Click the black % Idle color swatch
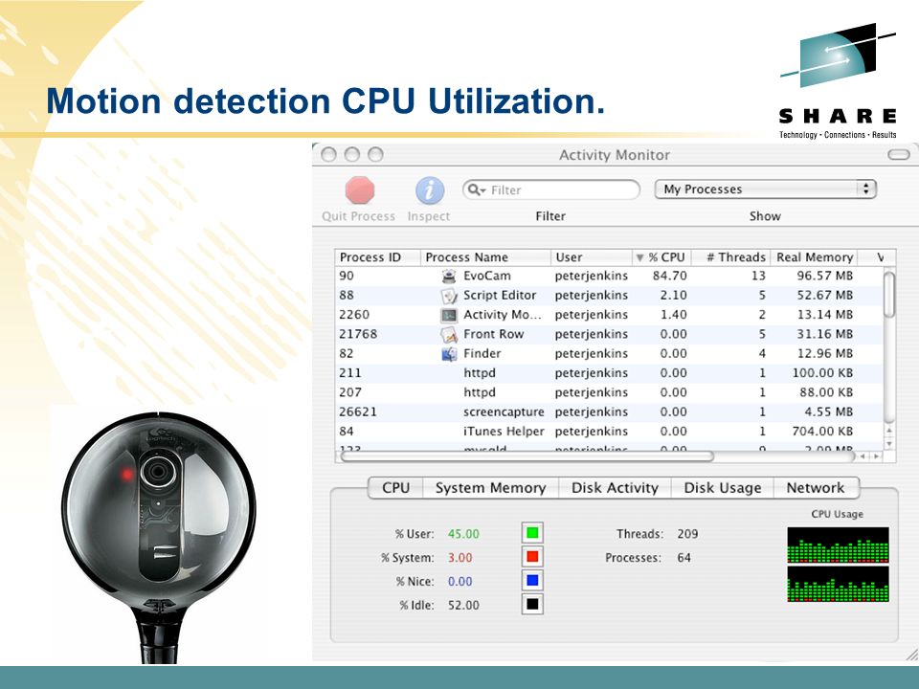 pyautogui.click(x=532, y=604)
